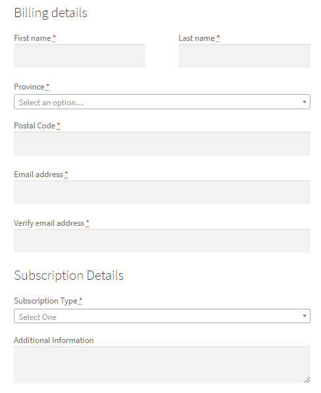Click the 'Postal Code' label
321x393 pixels.
point(35,126)
